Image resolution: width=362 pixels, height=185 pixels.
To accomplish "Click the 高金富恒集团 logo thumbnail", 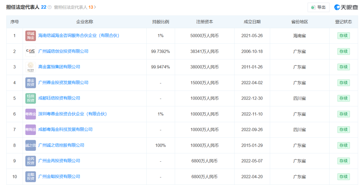I will [31, 67].
